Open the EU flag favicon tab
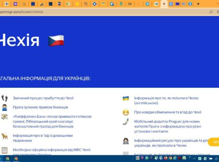The image size is (219, 162). point(177,4)
